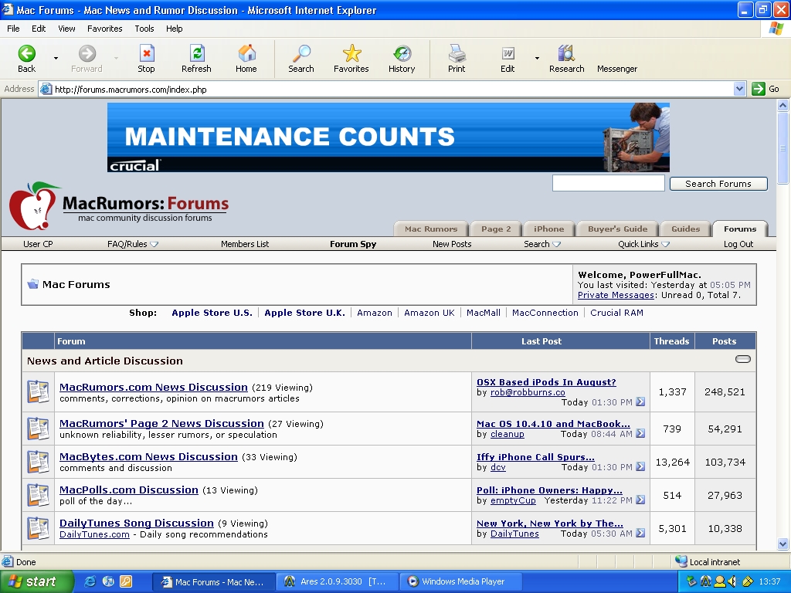Click the address bar URL field
This screenshot has height=593, width=791.
(386, 90)
